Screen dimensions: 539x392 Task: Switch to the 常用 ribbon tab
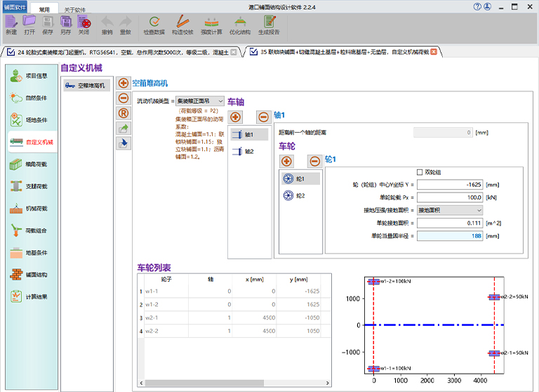coord(44,9)
